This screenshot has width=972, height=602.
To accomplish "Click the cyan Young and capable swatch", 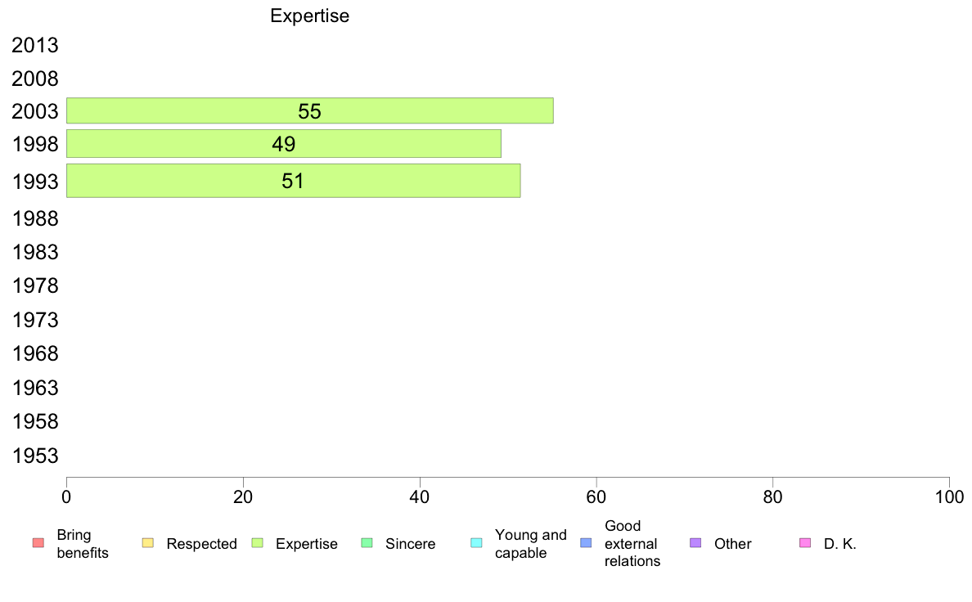I will click(x=476, y=543).
